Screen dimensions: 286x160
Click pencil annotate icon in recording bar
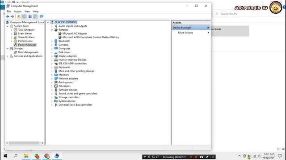click(x=207, y=157)
